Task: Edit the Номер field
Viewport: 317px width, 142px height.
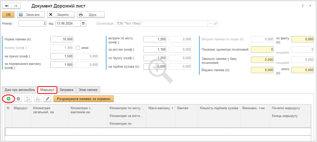Action: tap(33, 24)
